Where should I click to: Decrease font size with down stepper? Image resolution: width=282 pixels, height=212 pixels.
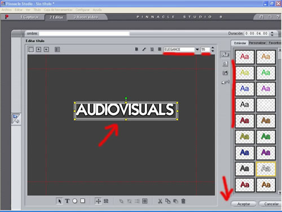pyautogui.click(x=213, y=51)
